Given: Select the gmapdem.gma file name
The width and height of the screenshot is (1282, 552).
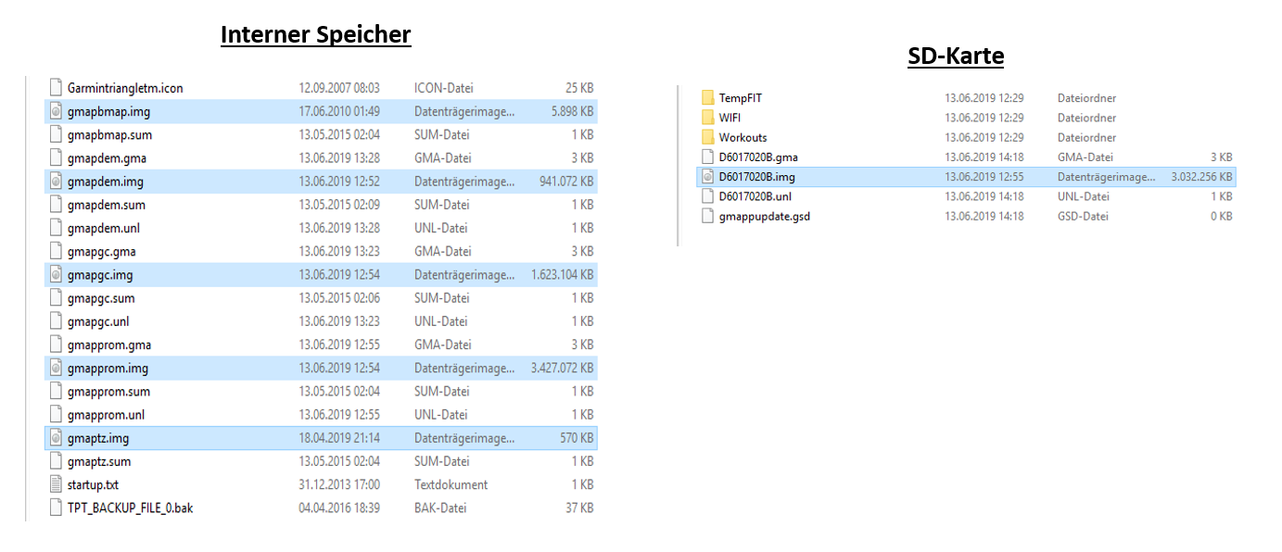Looking at the screenshot, I should click(107, 158).
